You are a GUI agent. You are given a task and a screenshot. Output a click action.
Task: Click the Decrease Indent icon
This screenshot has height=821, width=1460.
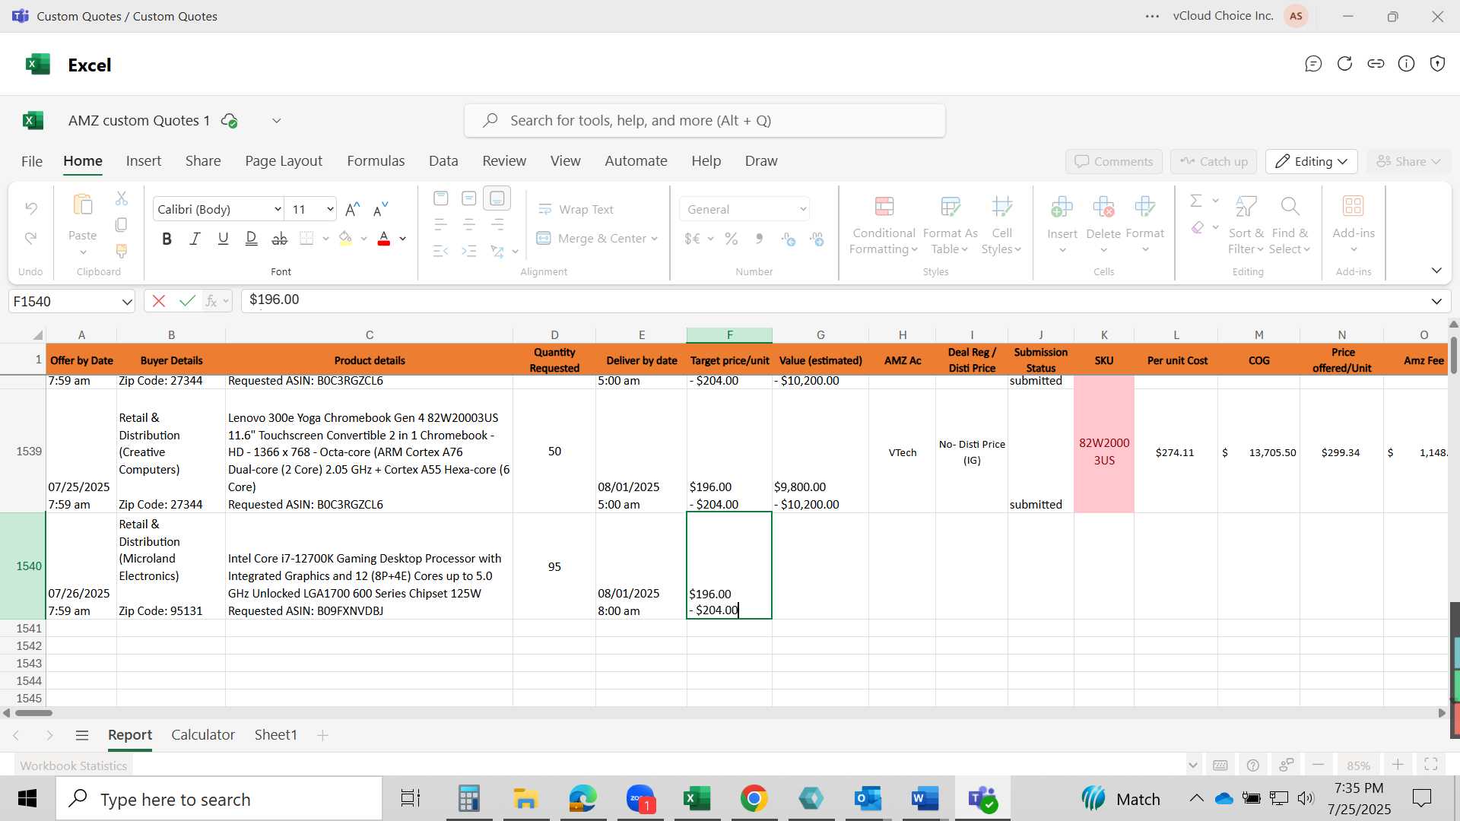(441, 251)
